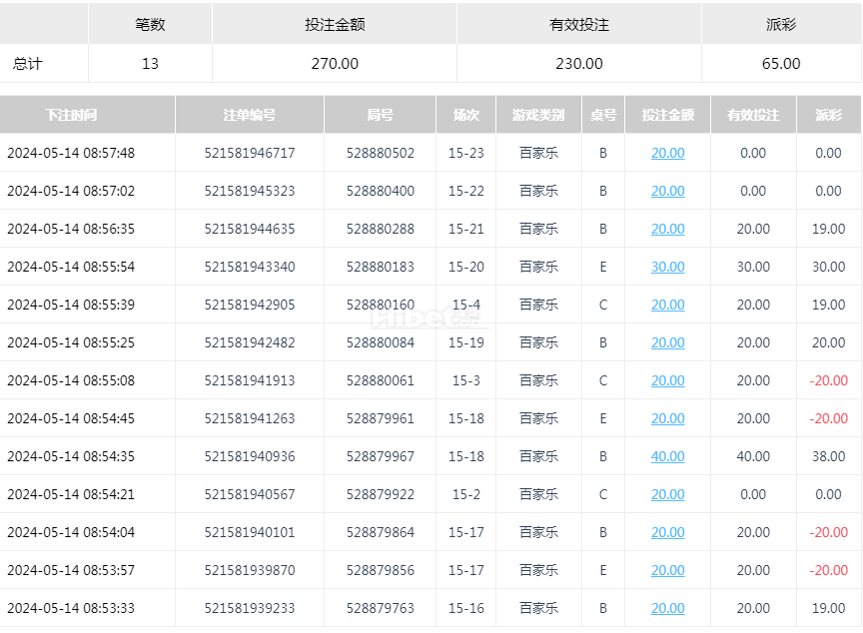Open the 20.00 bet link for order 521581946717
This screenshot has height=633, width=863.
point(667,153)
